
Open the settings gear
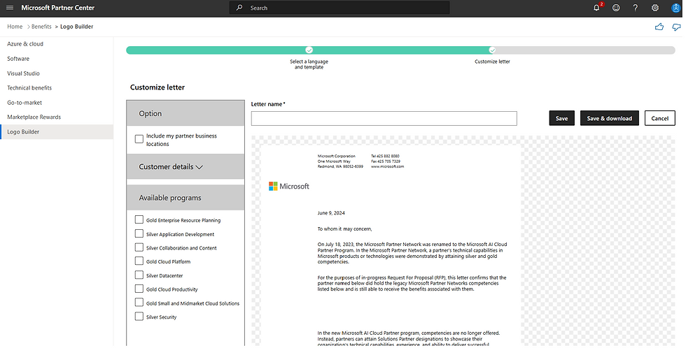pyautogui.click(x=655, y=8)
